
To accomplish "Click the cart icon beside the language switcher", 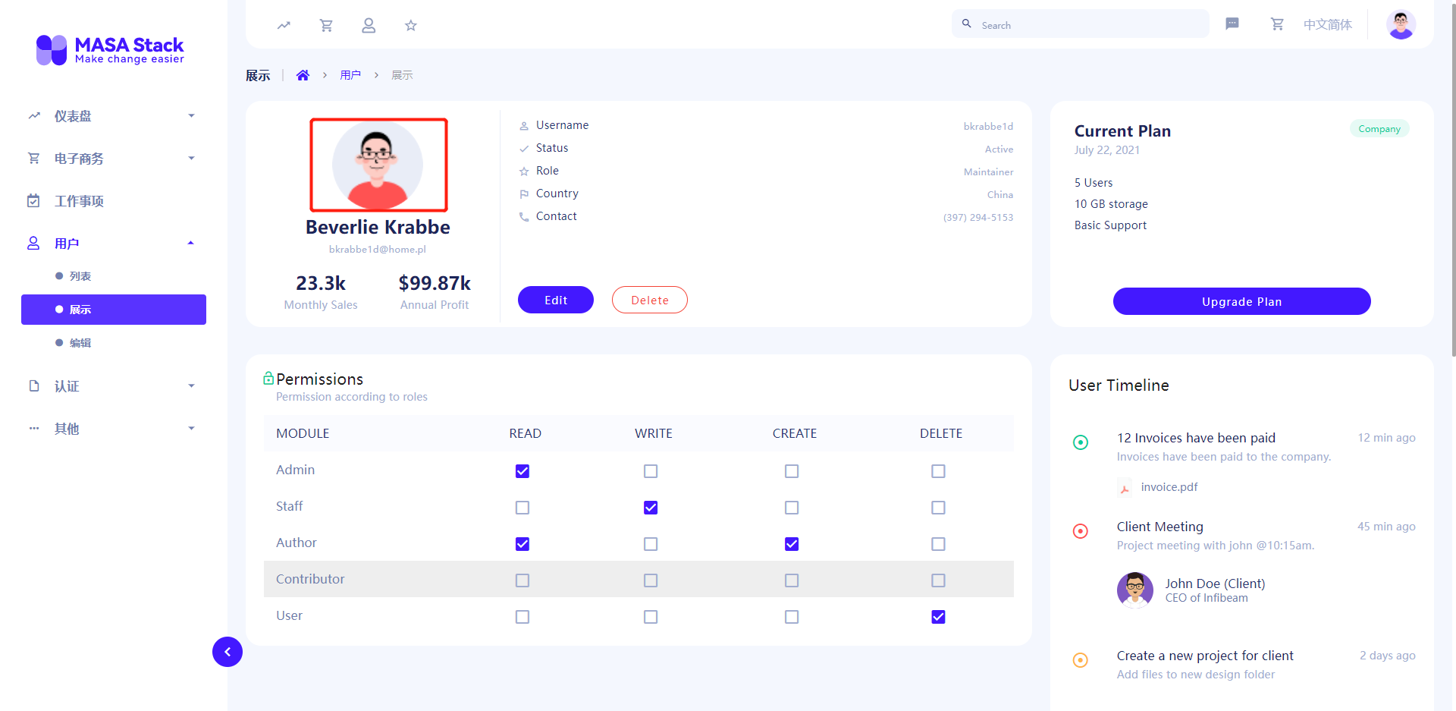I will pyautogui.click(x=1277, y=24).
